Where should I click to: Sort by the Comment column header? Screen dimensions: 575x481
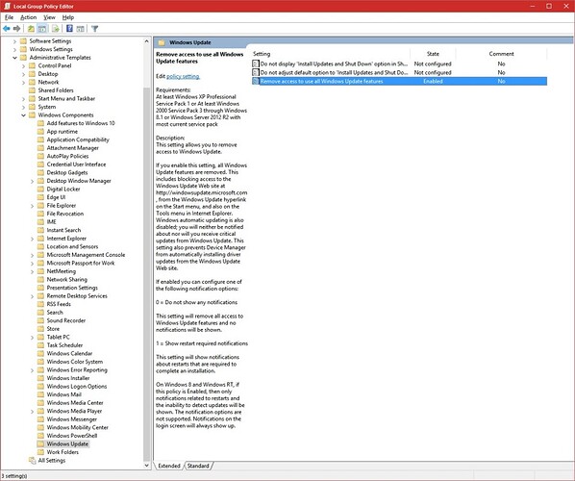pyautogui.click(x=501, y=54)
